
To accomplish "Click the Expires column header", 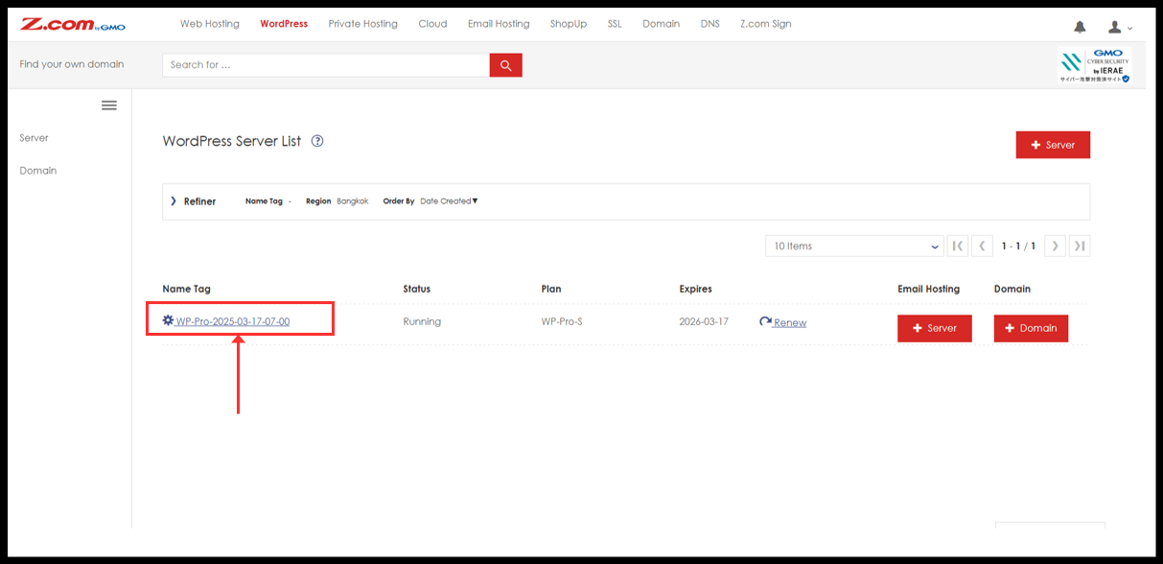I will coord(696,289).
